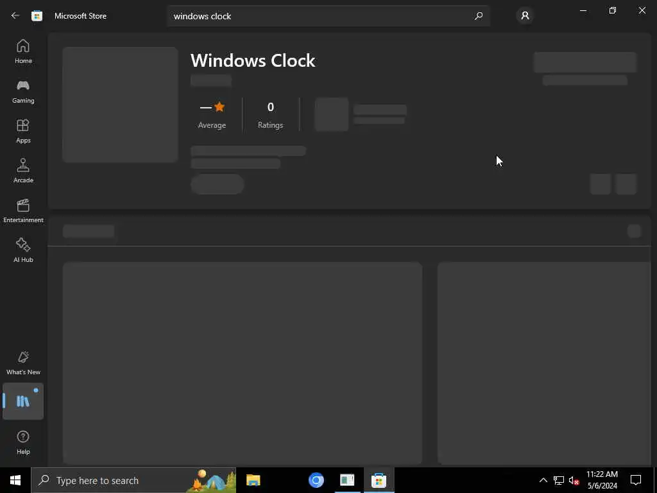Viewport: 657px width, 493px height.
Task: Open the taskbar clock and date
Action: (x=602, y=480)
